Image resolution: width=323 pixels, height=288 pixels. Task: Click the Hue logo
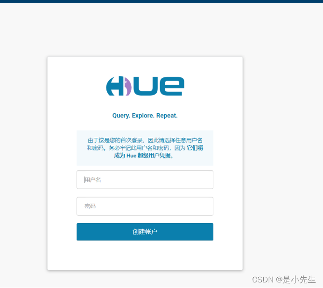145,86
